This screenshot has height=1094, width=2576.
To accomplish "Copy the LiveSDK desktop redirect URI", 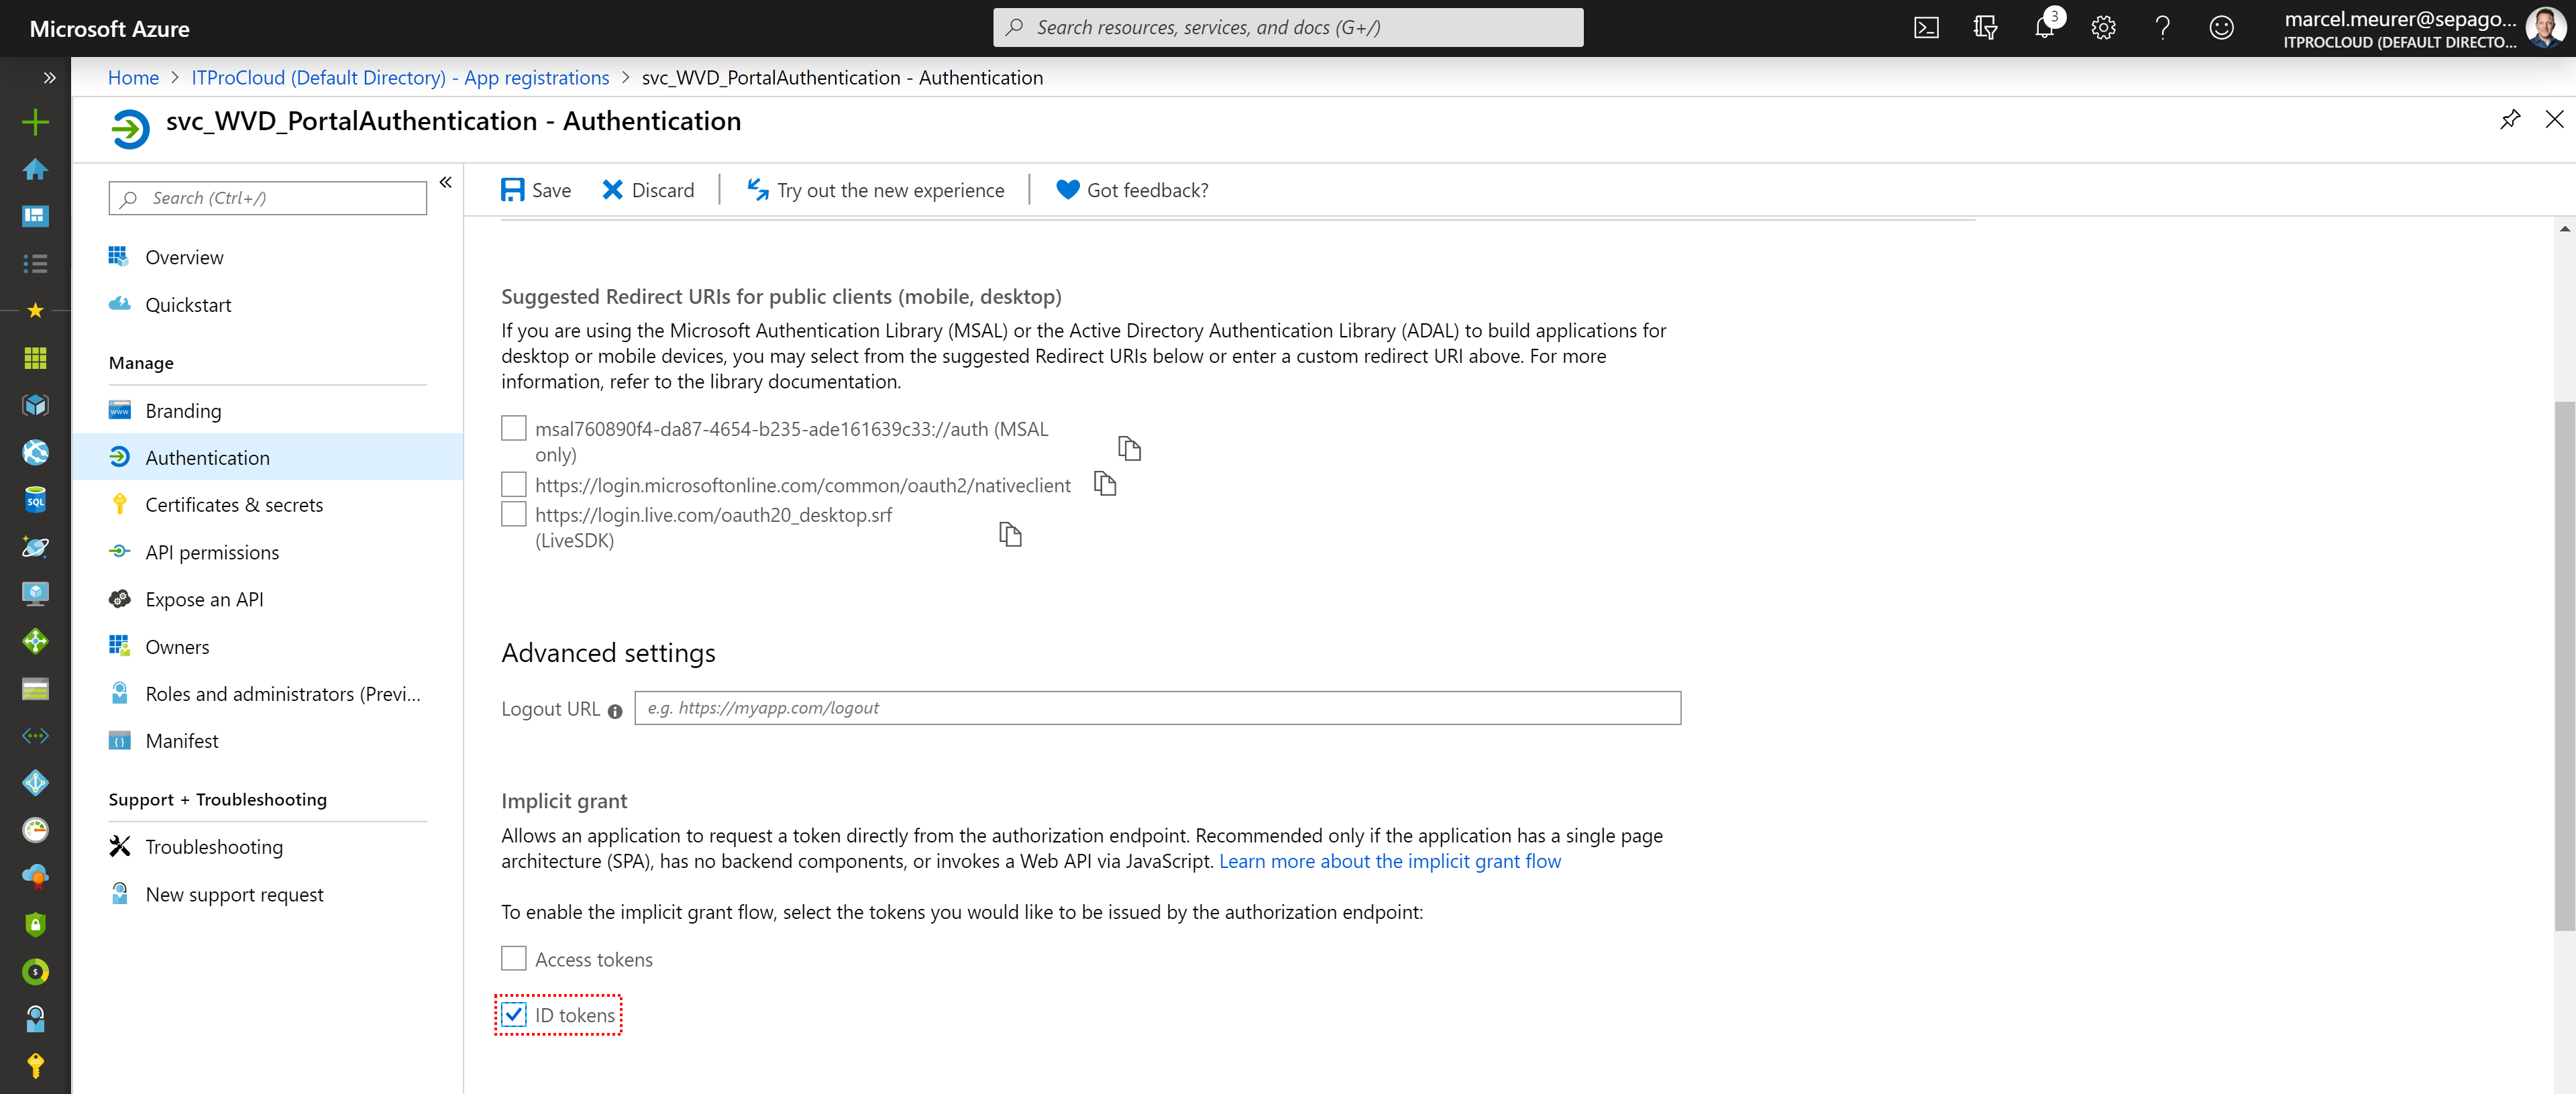I will (1010, 534).
